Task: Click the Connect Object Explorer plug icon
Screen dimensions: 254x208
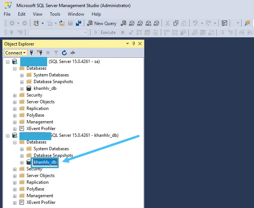Action: pyautogui.click(x=31, y=53)
